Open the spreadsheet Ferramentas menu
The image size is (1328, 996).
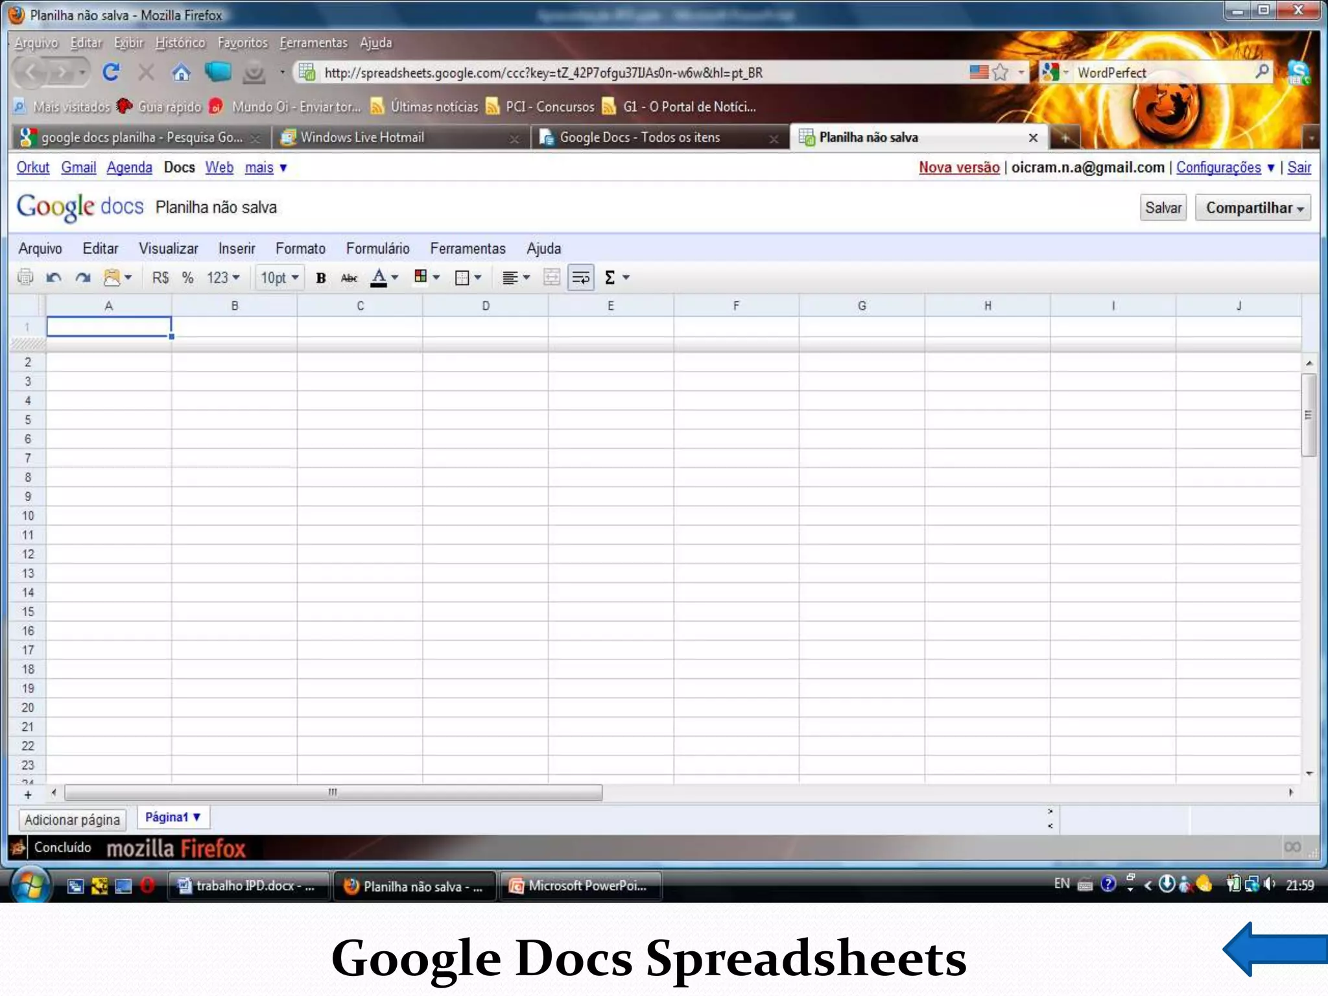point(468,248)
